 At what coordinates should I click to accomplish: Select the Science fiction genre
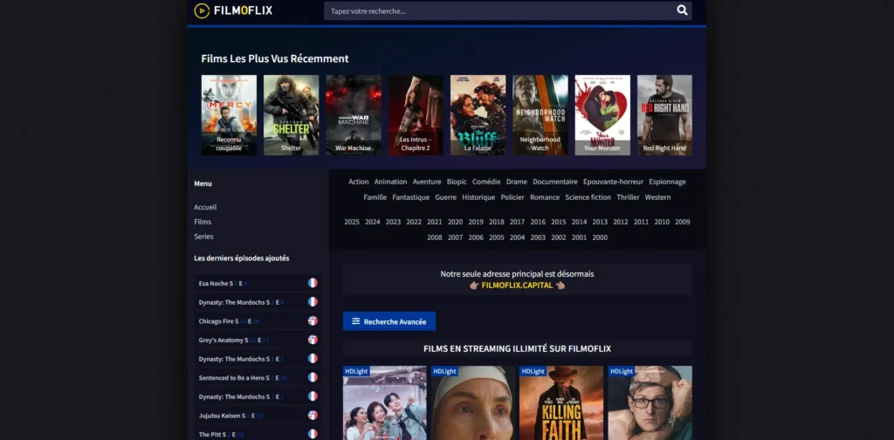[588, 197]
